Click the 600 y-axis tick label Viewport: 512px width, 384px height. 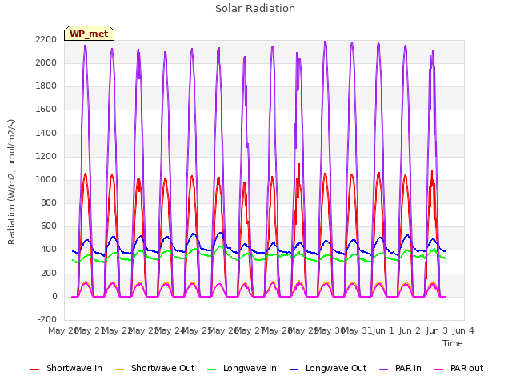pyautogui.click(x=49, y=226)
